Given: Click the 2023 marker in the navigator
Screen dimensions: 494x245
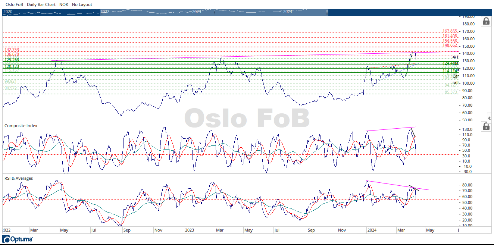Looking at the screenshot, I should pyautogui.click(x=197, y=12).
